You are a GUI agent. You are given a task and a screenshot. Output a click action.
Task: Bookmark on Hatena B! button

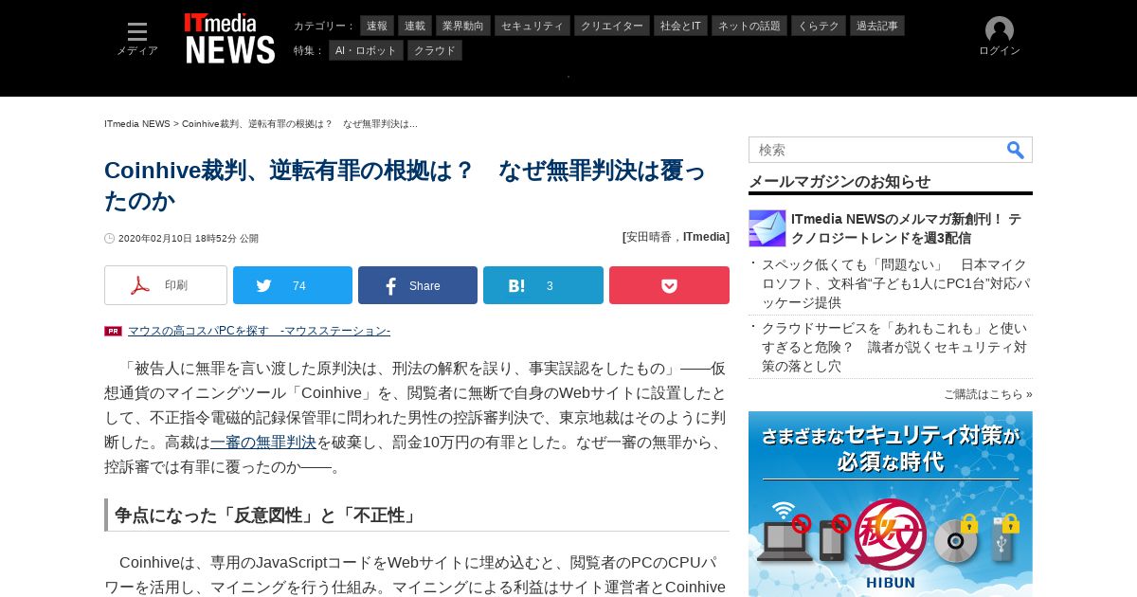point(543,285)
